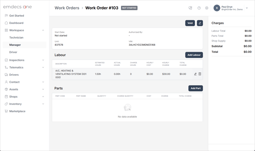Expand the Shops menu chevron

(43, 97)
